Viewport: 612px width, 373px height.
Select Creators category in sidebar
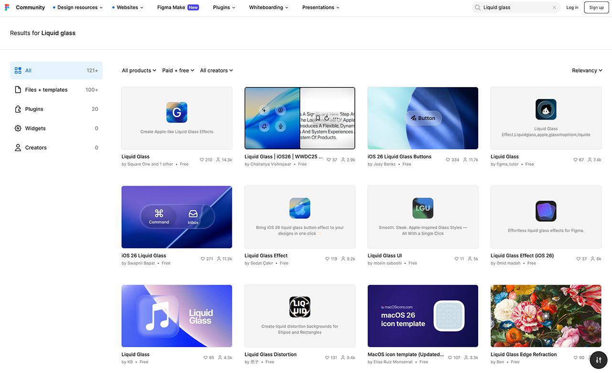[x=56, y=148]
